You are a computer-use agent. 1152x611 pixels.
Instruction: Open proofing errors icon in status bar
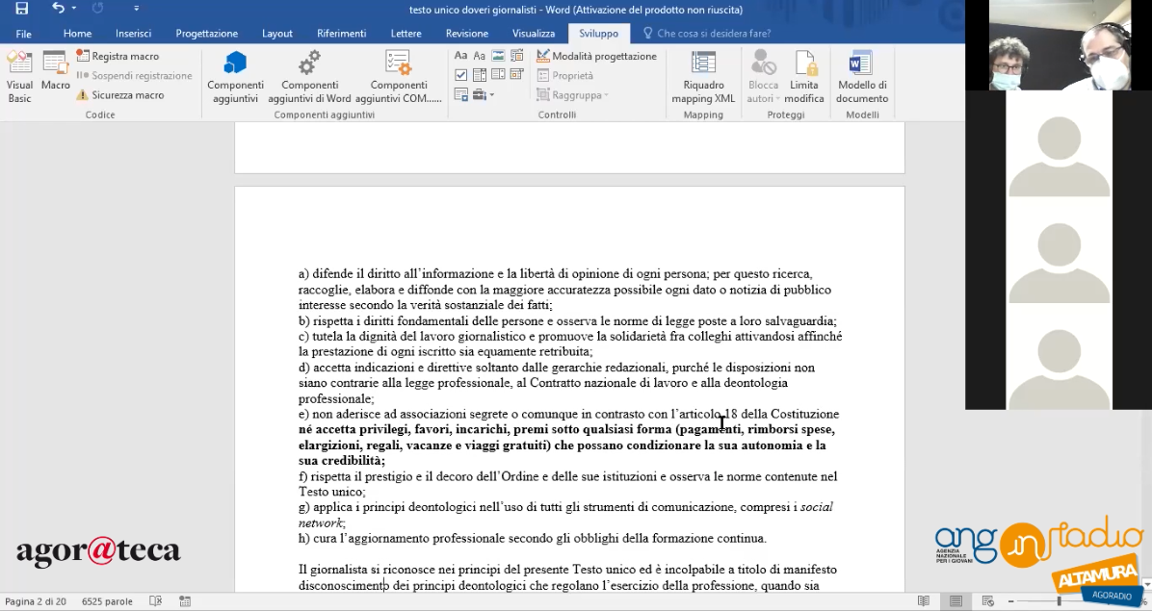click(156, 601)
